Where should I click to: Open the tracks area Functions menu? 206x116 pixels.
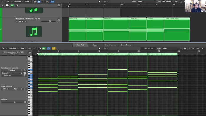pos(18,1)
